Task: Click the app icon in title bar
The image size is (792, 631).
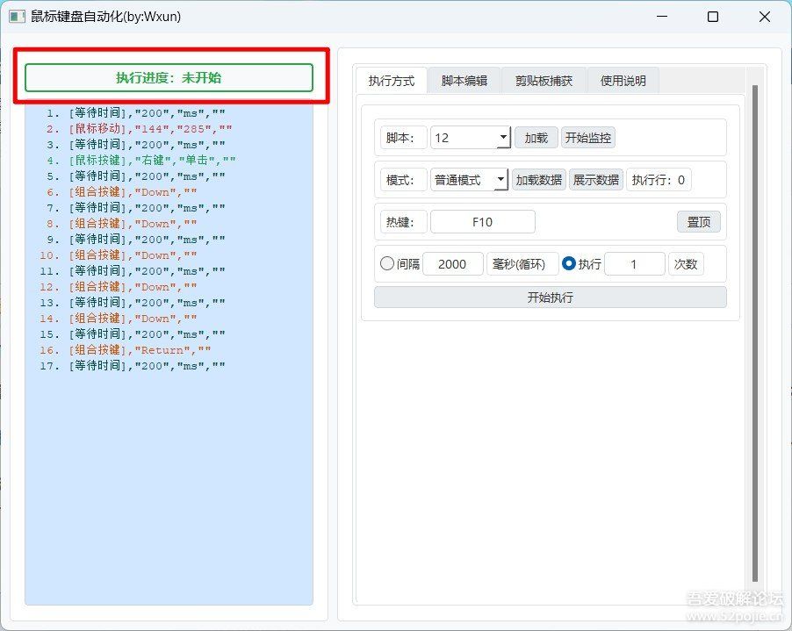Action: [x=17, y=17]
